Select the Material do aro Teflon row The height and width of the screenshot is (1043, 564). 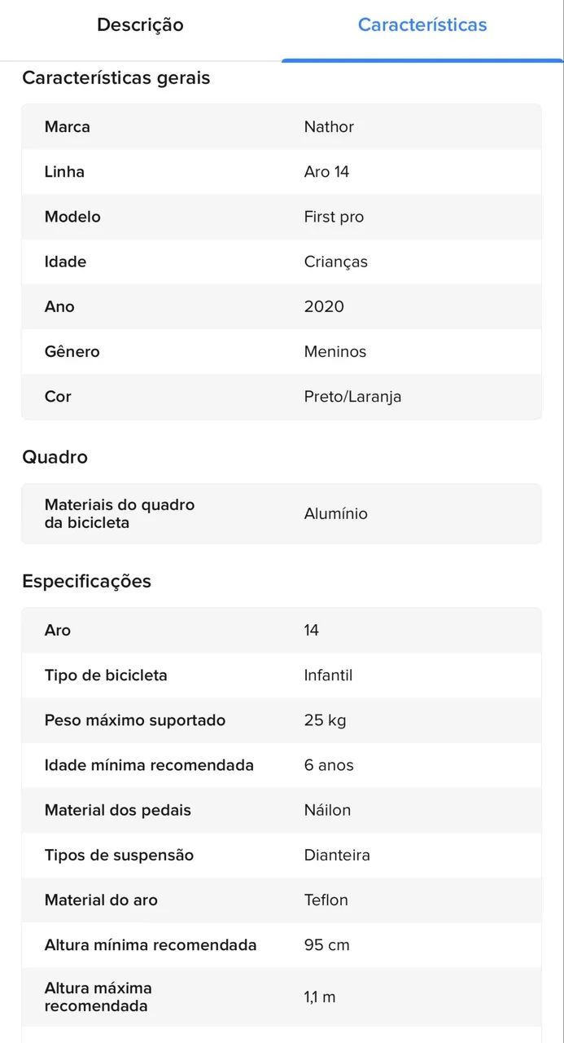282,900
